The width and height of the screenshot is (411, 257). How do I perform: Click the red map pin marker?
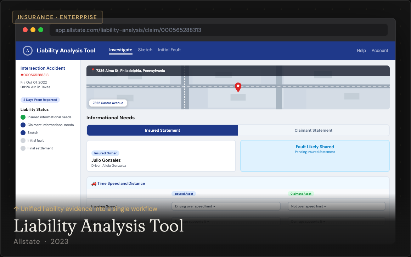click(x=238, y=87)
